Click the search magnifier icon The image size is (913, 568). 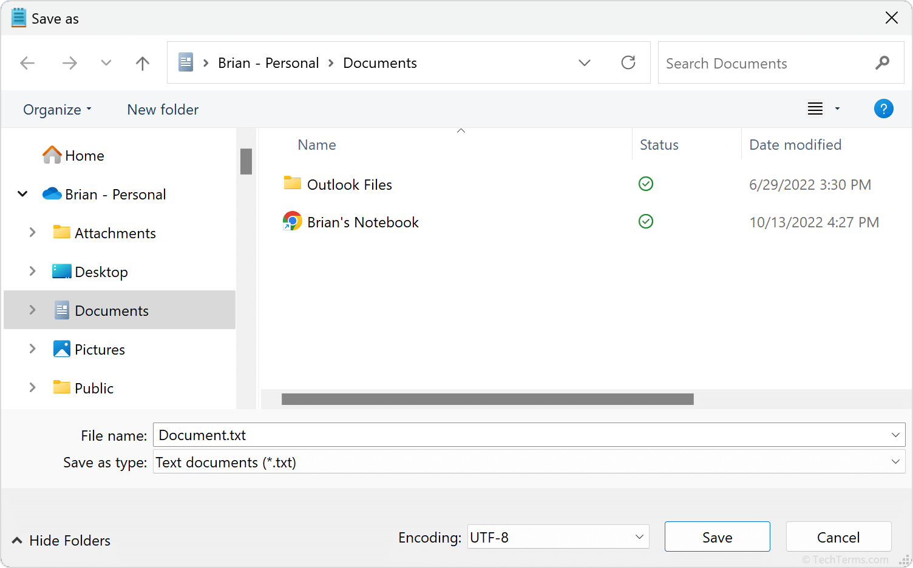point(882,62)
